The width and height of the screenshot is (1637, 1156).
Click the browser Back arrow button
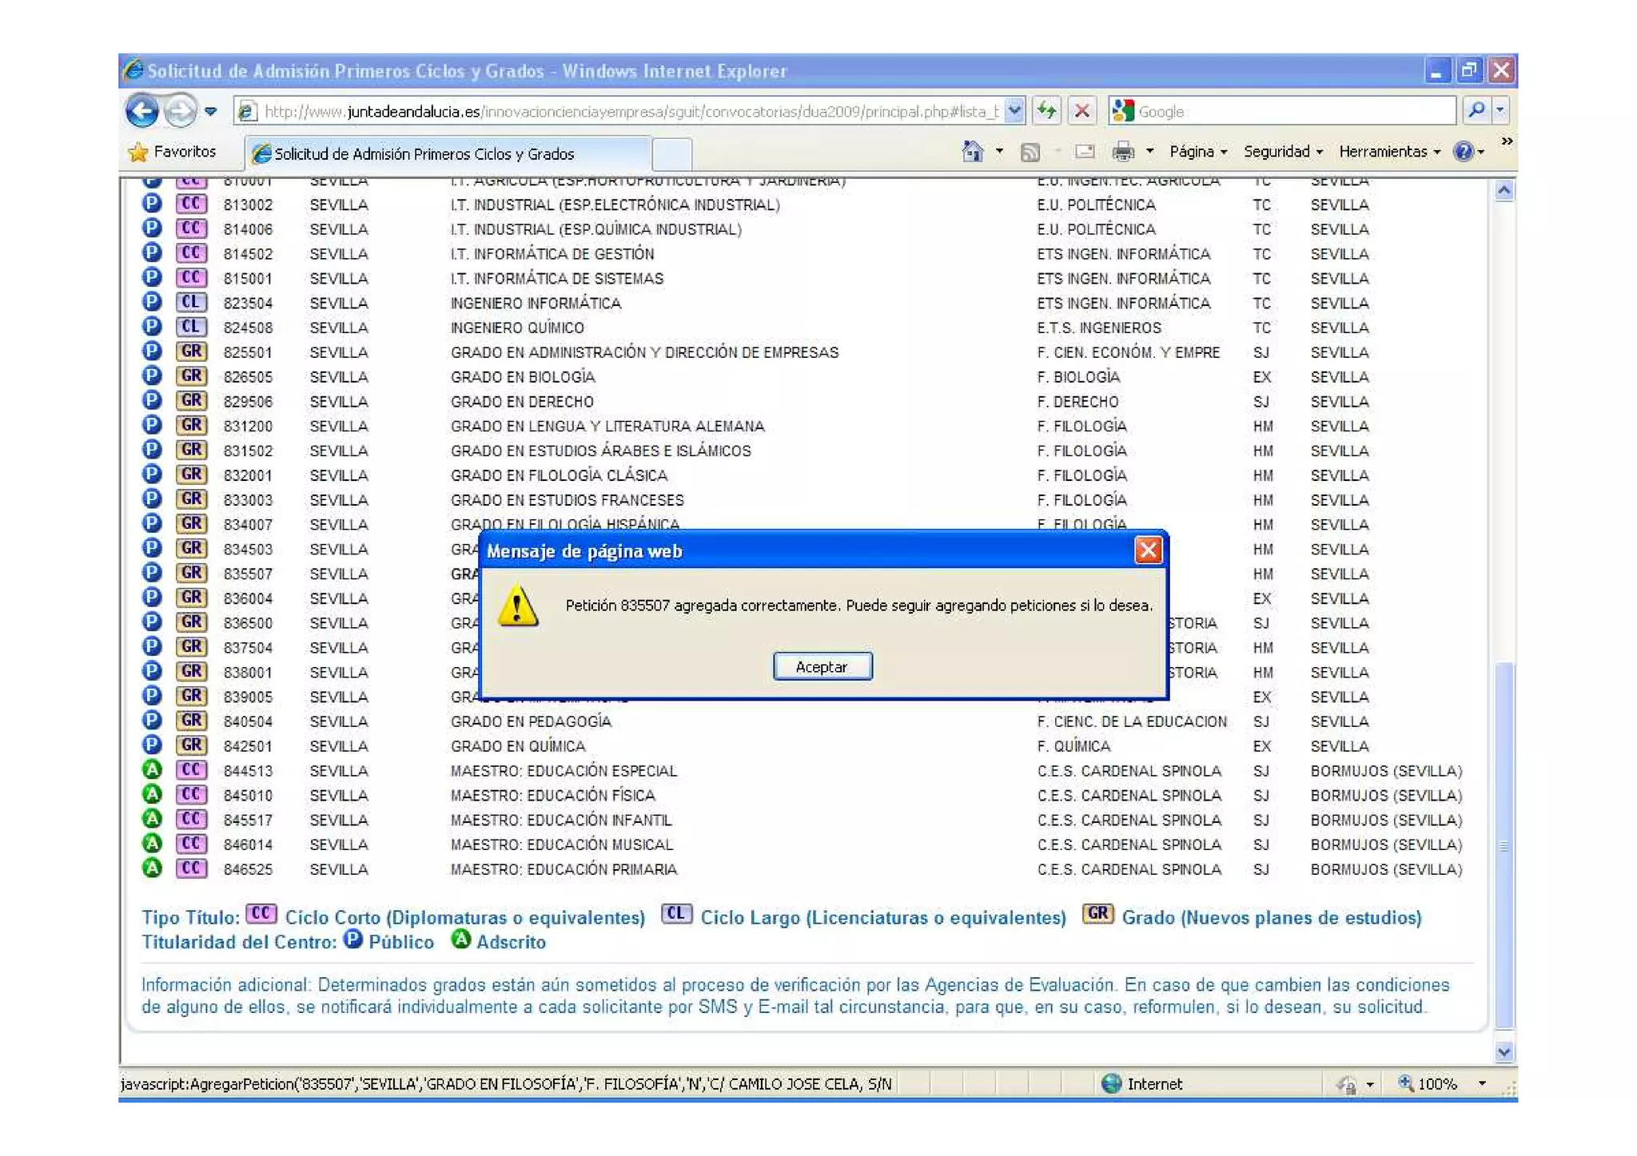pos(142,111)
